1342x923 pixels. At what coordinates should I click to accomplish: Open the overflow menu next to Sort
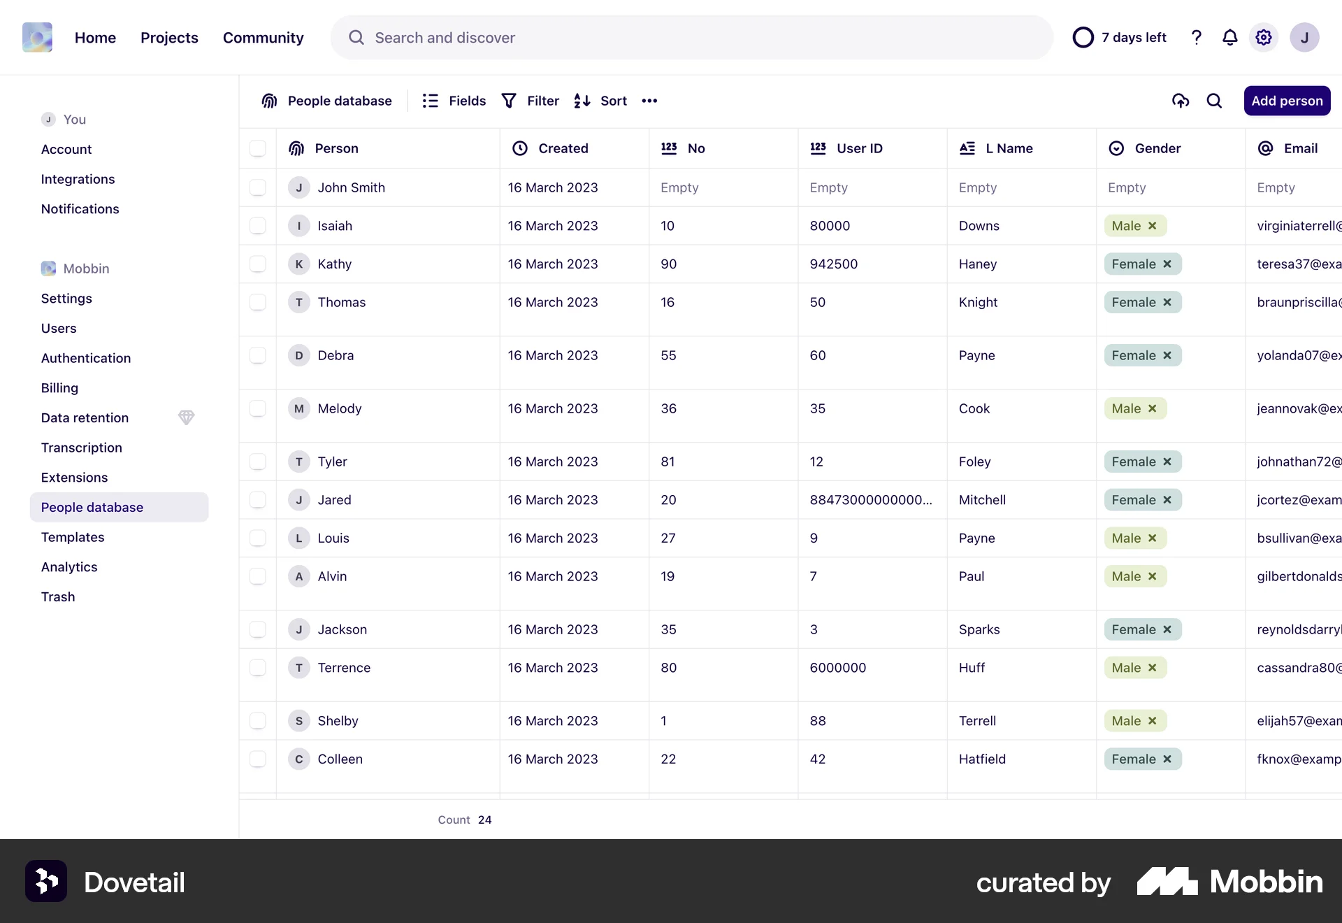[x=649, y=101]
